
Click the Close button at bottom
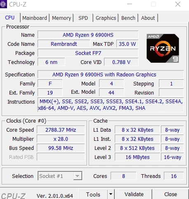(x=170, y=194)
